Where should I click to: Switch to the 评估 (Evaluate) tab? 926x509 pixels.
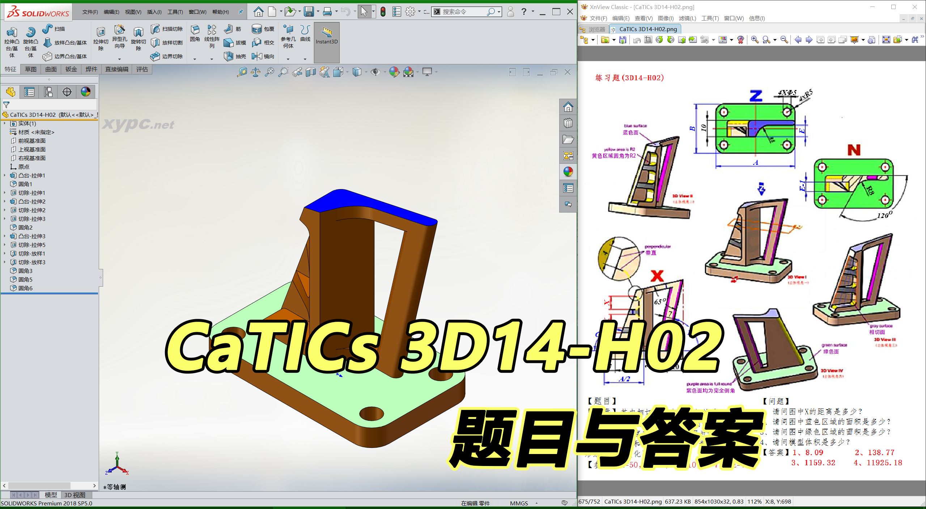pyautogui.click(x=142, y=69)
